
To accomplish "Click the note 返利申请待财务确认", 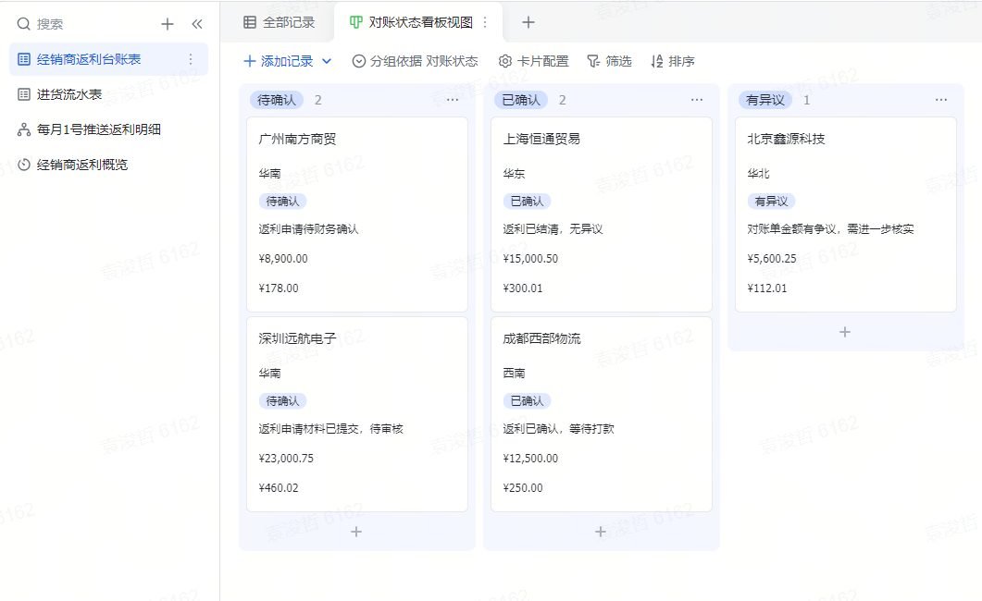I will click(x=309, y=229).
